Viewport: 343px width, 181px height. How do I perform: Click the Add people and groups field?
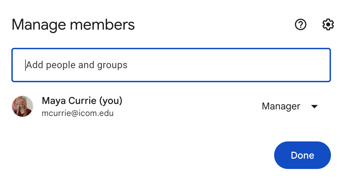(x=171, y=65)
